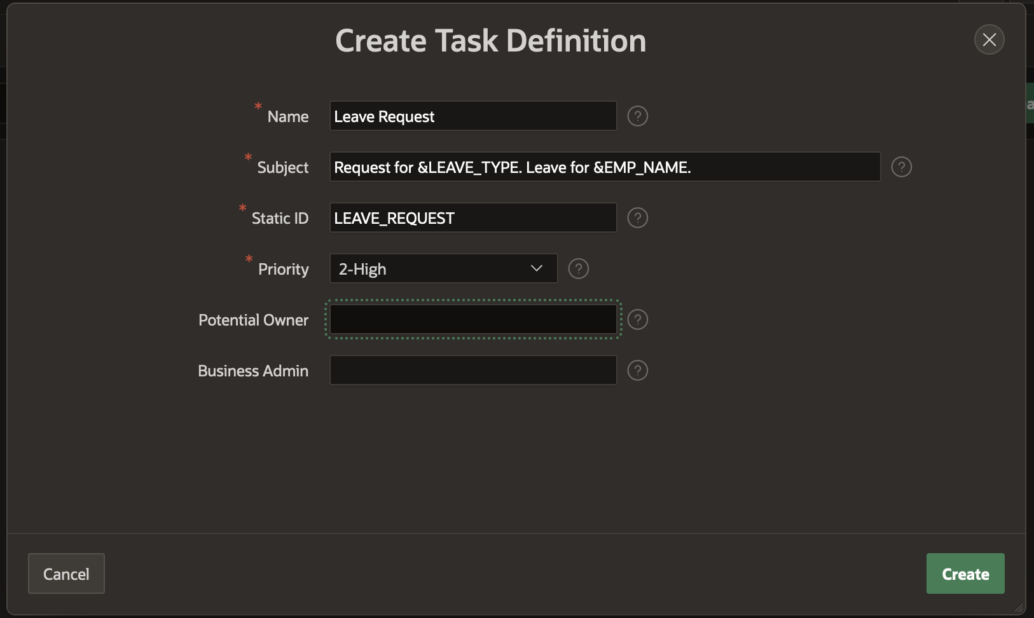
Task: Click the Static ID label text
Action: pos(280,219)
